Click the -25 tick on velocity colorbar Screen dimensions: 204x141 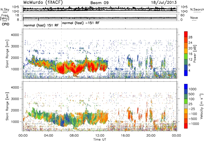pos(192,109)
